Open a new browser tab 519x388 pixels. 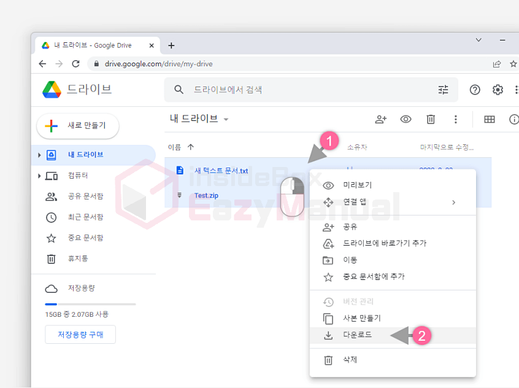[171, 45]
